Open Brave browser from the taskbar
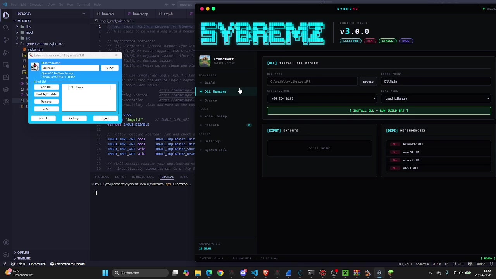 coord(266,273)
